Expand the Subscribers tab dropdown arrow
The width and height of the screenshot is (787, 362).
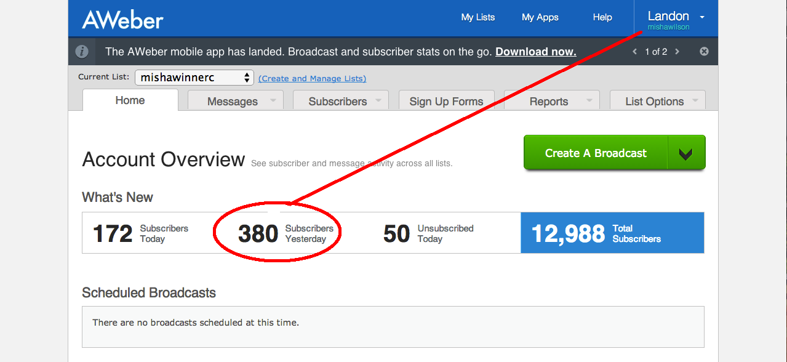[378, 100]
